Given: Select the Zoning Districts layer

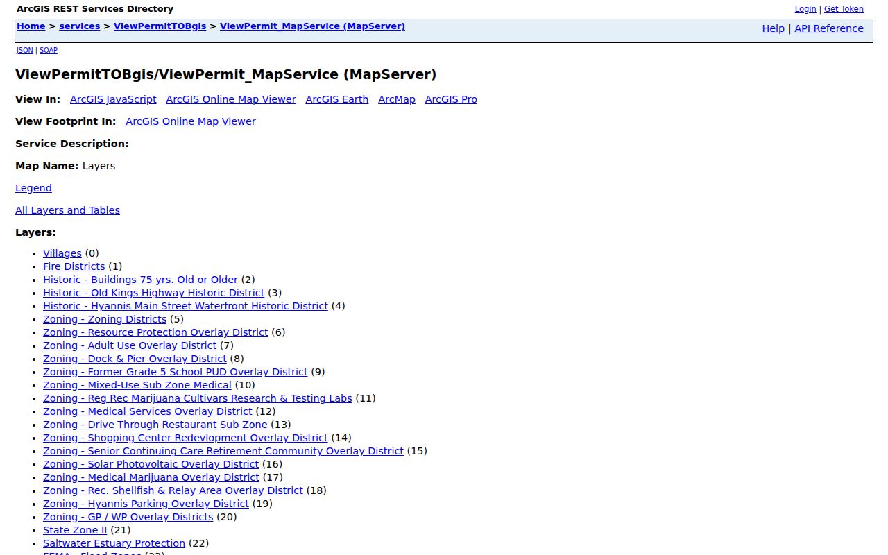Looking at the screenshot, I should [105, 319].
